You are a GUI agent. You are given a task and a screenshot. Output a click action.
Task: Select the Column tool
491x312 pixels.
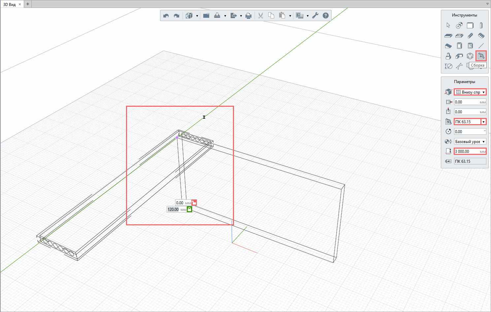click(481, 25)
